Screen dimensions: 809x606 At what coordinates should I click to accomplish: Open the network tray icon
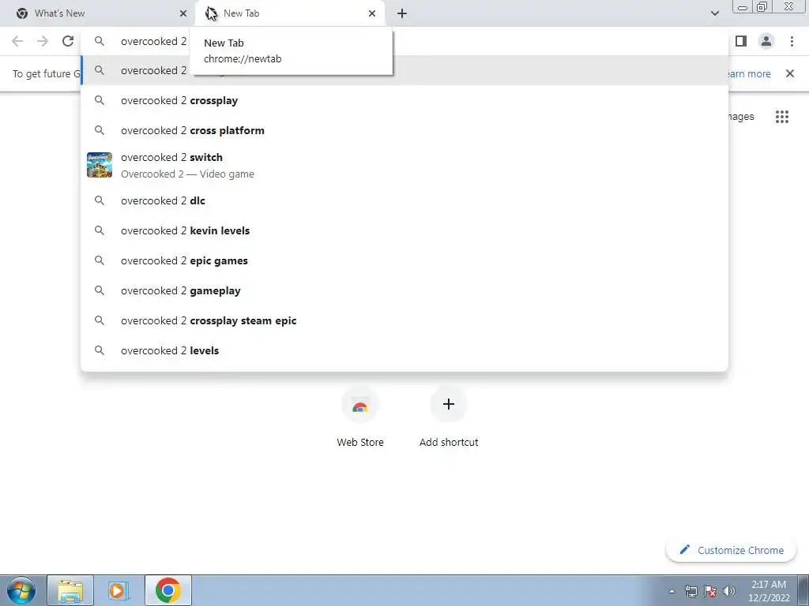[690, 591]
